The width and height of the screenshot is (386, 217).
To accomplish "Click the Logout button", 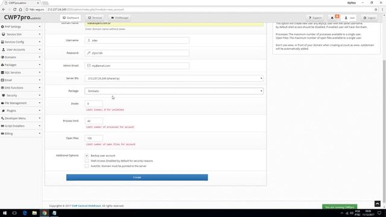I will tap(369, 17).
